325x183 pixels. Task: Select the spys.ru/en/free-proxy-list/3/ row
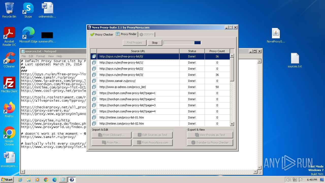click(160, 75)
